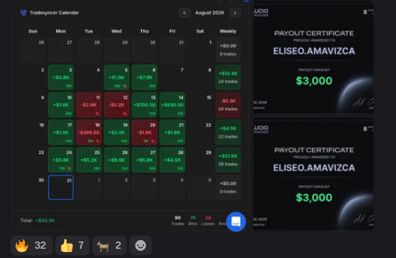Click the 99 Trades statistic

click(x=178, y=220)
